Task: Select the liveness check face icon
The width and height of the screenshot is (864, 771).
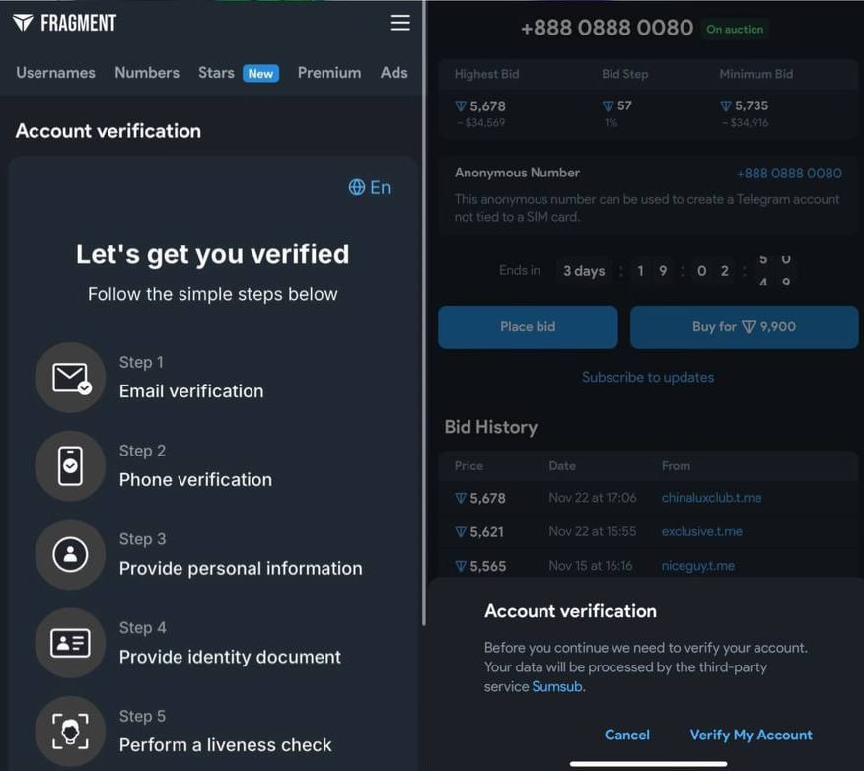Action: [x=71, y=732]
